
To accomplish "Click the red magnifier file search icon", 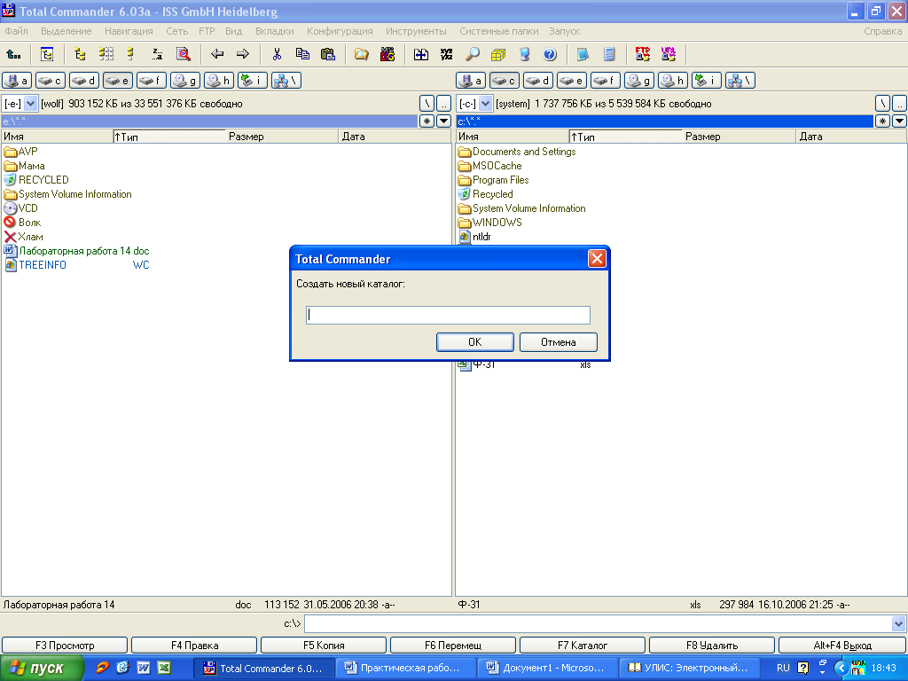I will 183,54.
